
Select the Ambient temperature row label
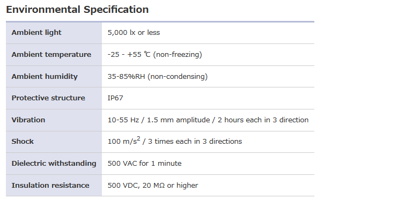[51, 54]
